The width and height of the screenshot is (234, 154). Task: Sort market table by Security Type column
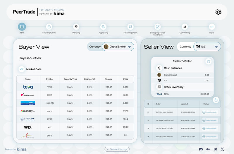pyautogui.click(x=70, y=79)
